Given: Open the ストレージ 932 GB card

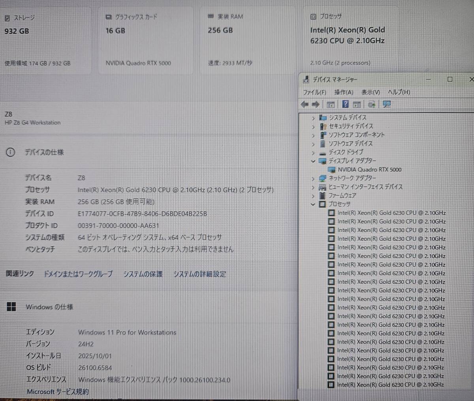Looking at the screenshot, I should 46,40.
